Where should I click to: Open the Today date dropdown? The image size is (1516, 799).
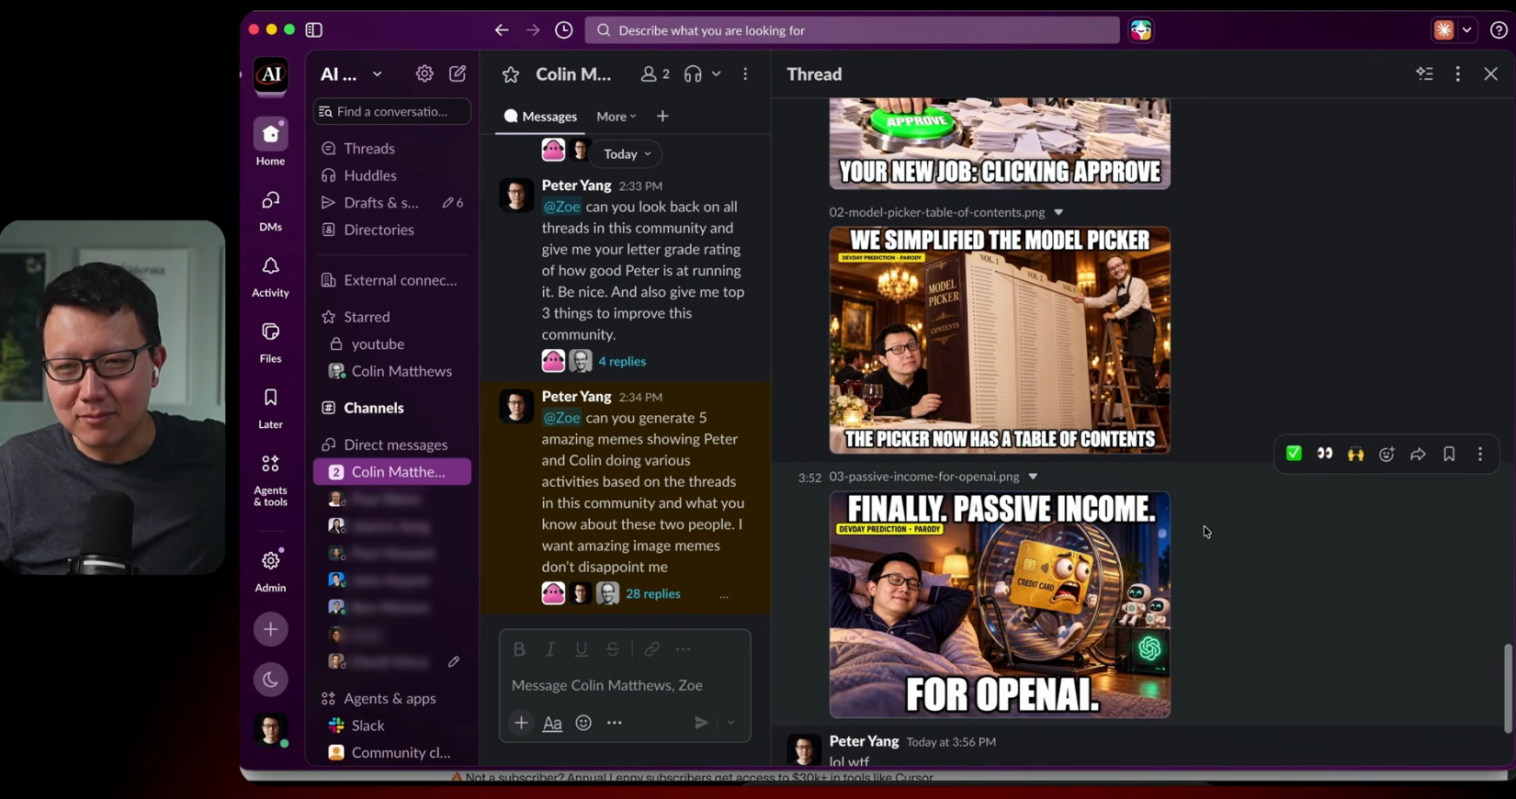pyautogui.click(x=627, y=154)
